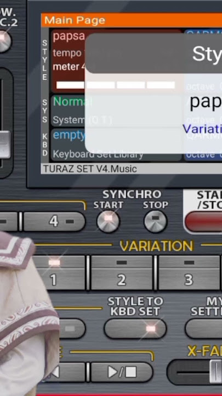
Task: Toggle the Style to KBD Set button
Action: coord(135,328)
